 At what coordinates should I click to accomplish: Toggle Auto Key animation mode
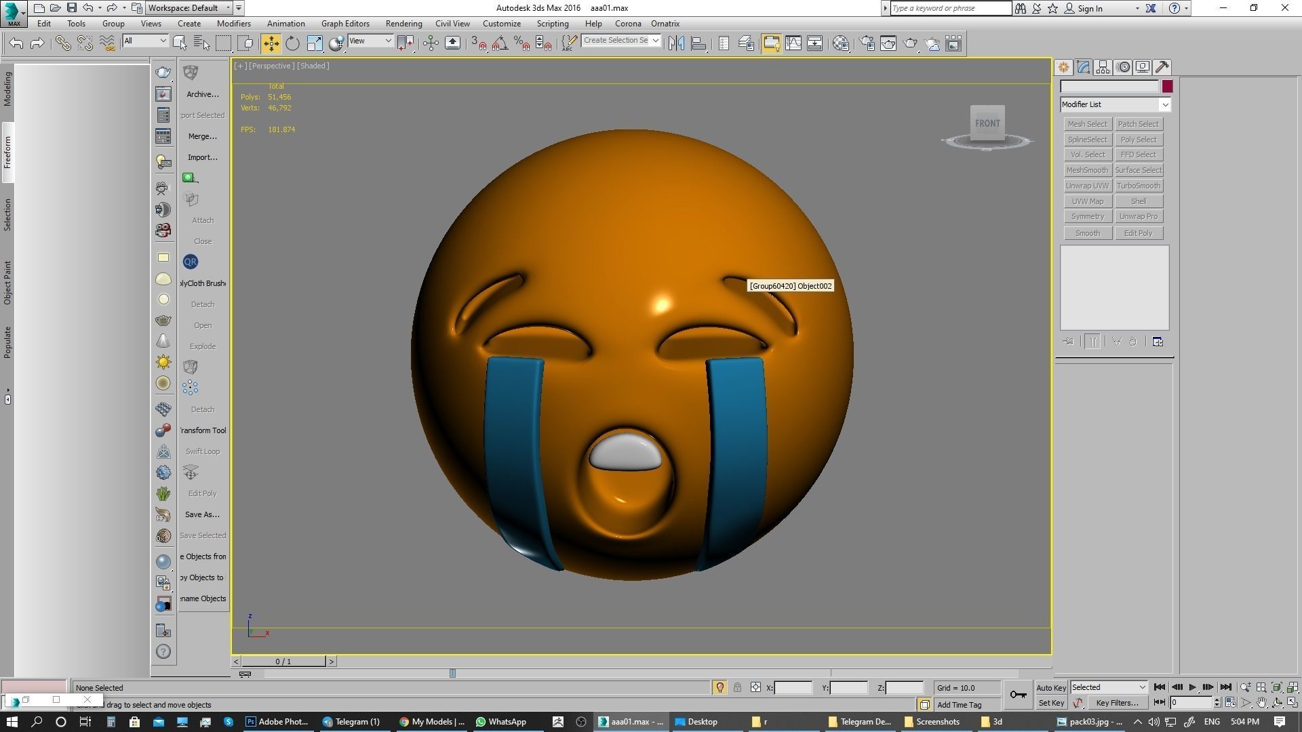[x=1051, y=688]
